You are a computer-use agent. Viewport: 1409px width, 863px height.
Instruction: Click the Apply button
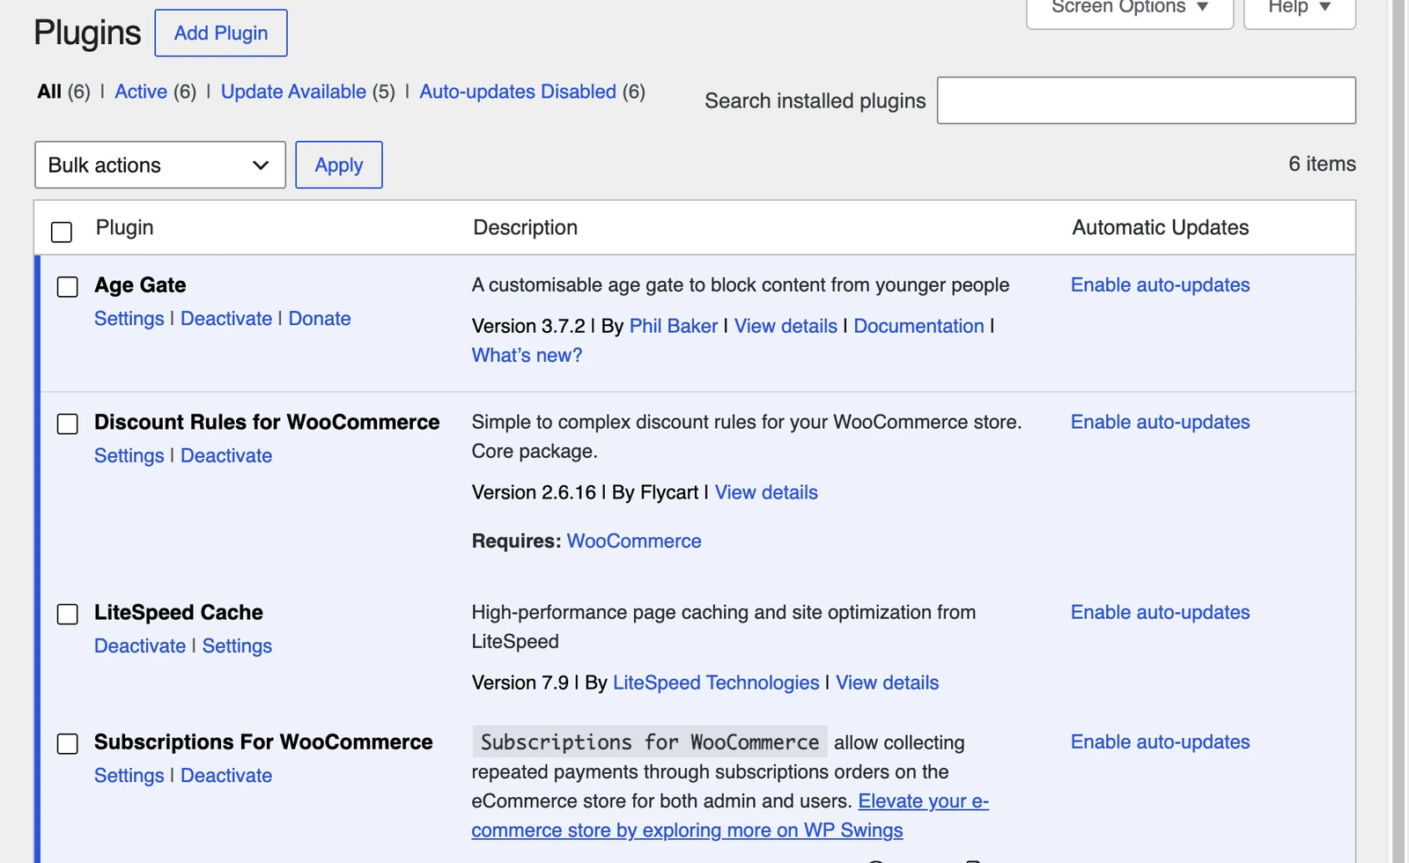point(339,165)
